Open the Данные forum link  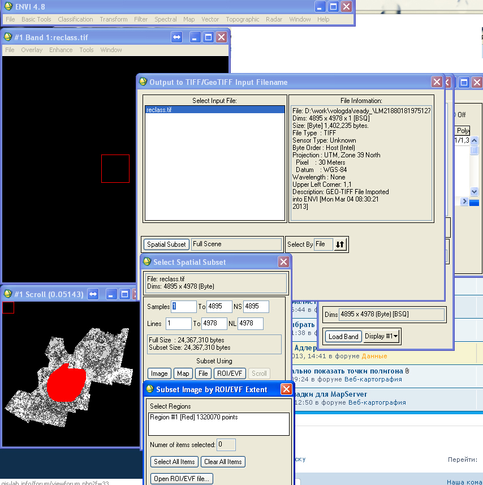point(374,356)
